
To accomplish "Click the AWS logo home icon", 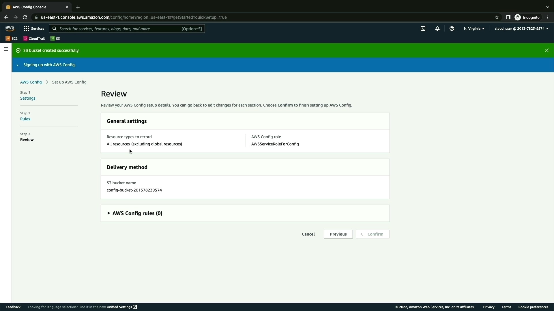I will coord(10,28).
